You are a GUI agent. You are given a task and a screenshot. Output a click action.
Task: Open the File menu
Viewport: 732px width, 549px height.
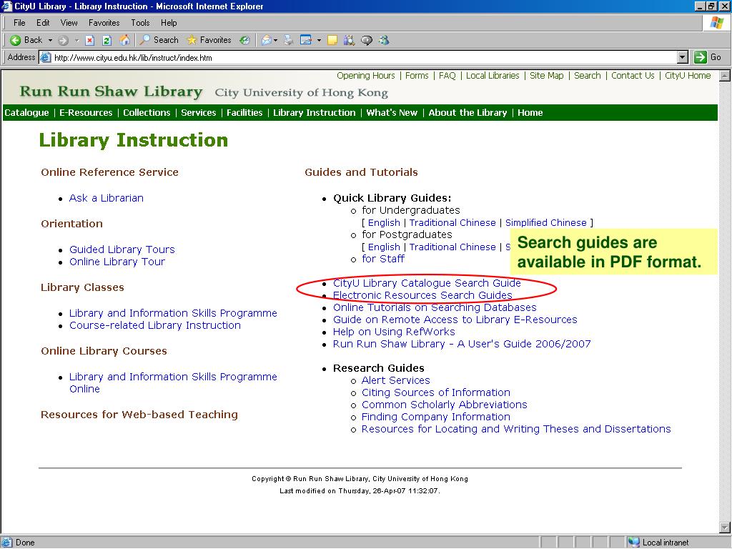point(19,23)
